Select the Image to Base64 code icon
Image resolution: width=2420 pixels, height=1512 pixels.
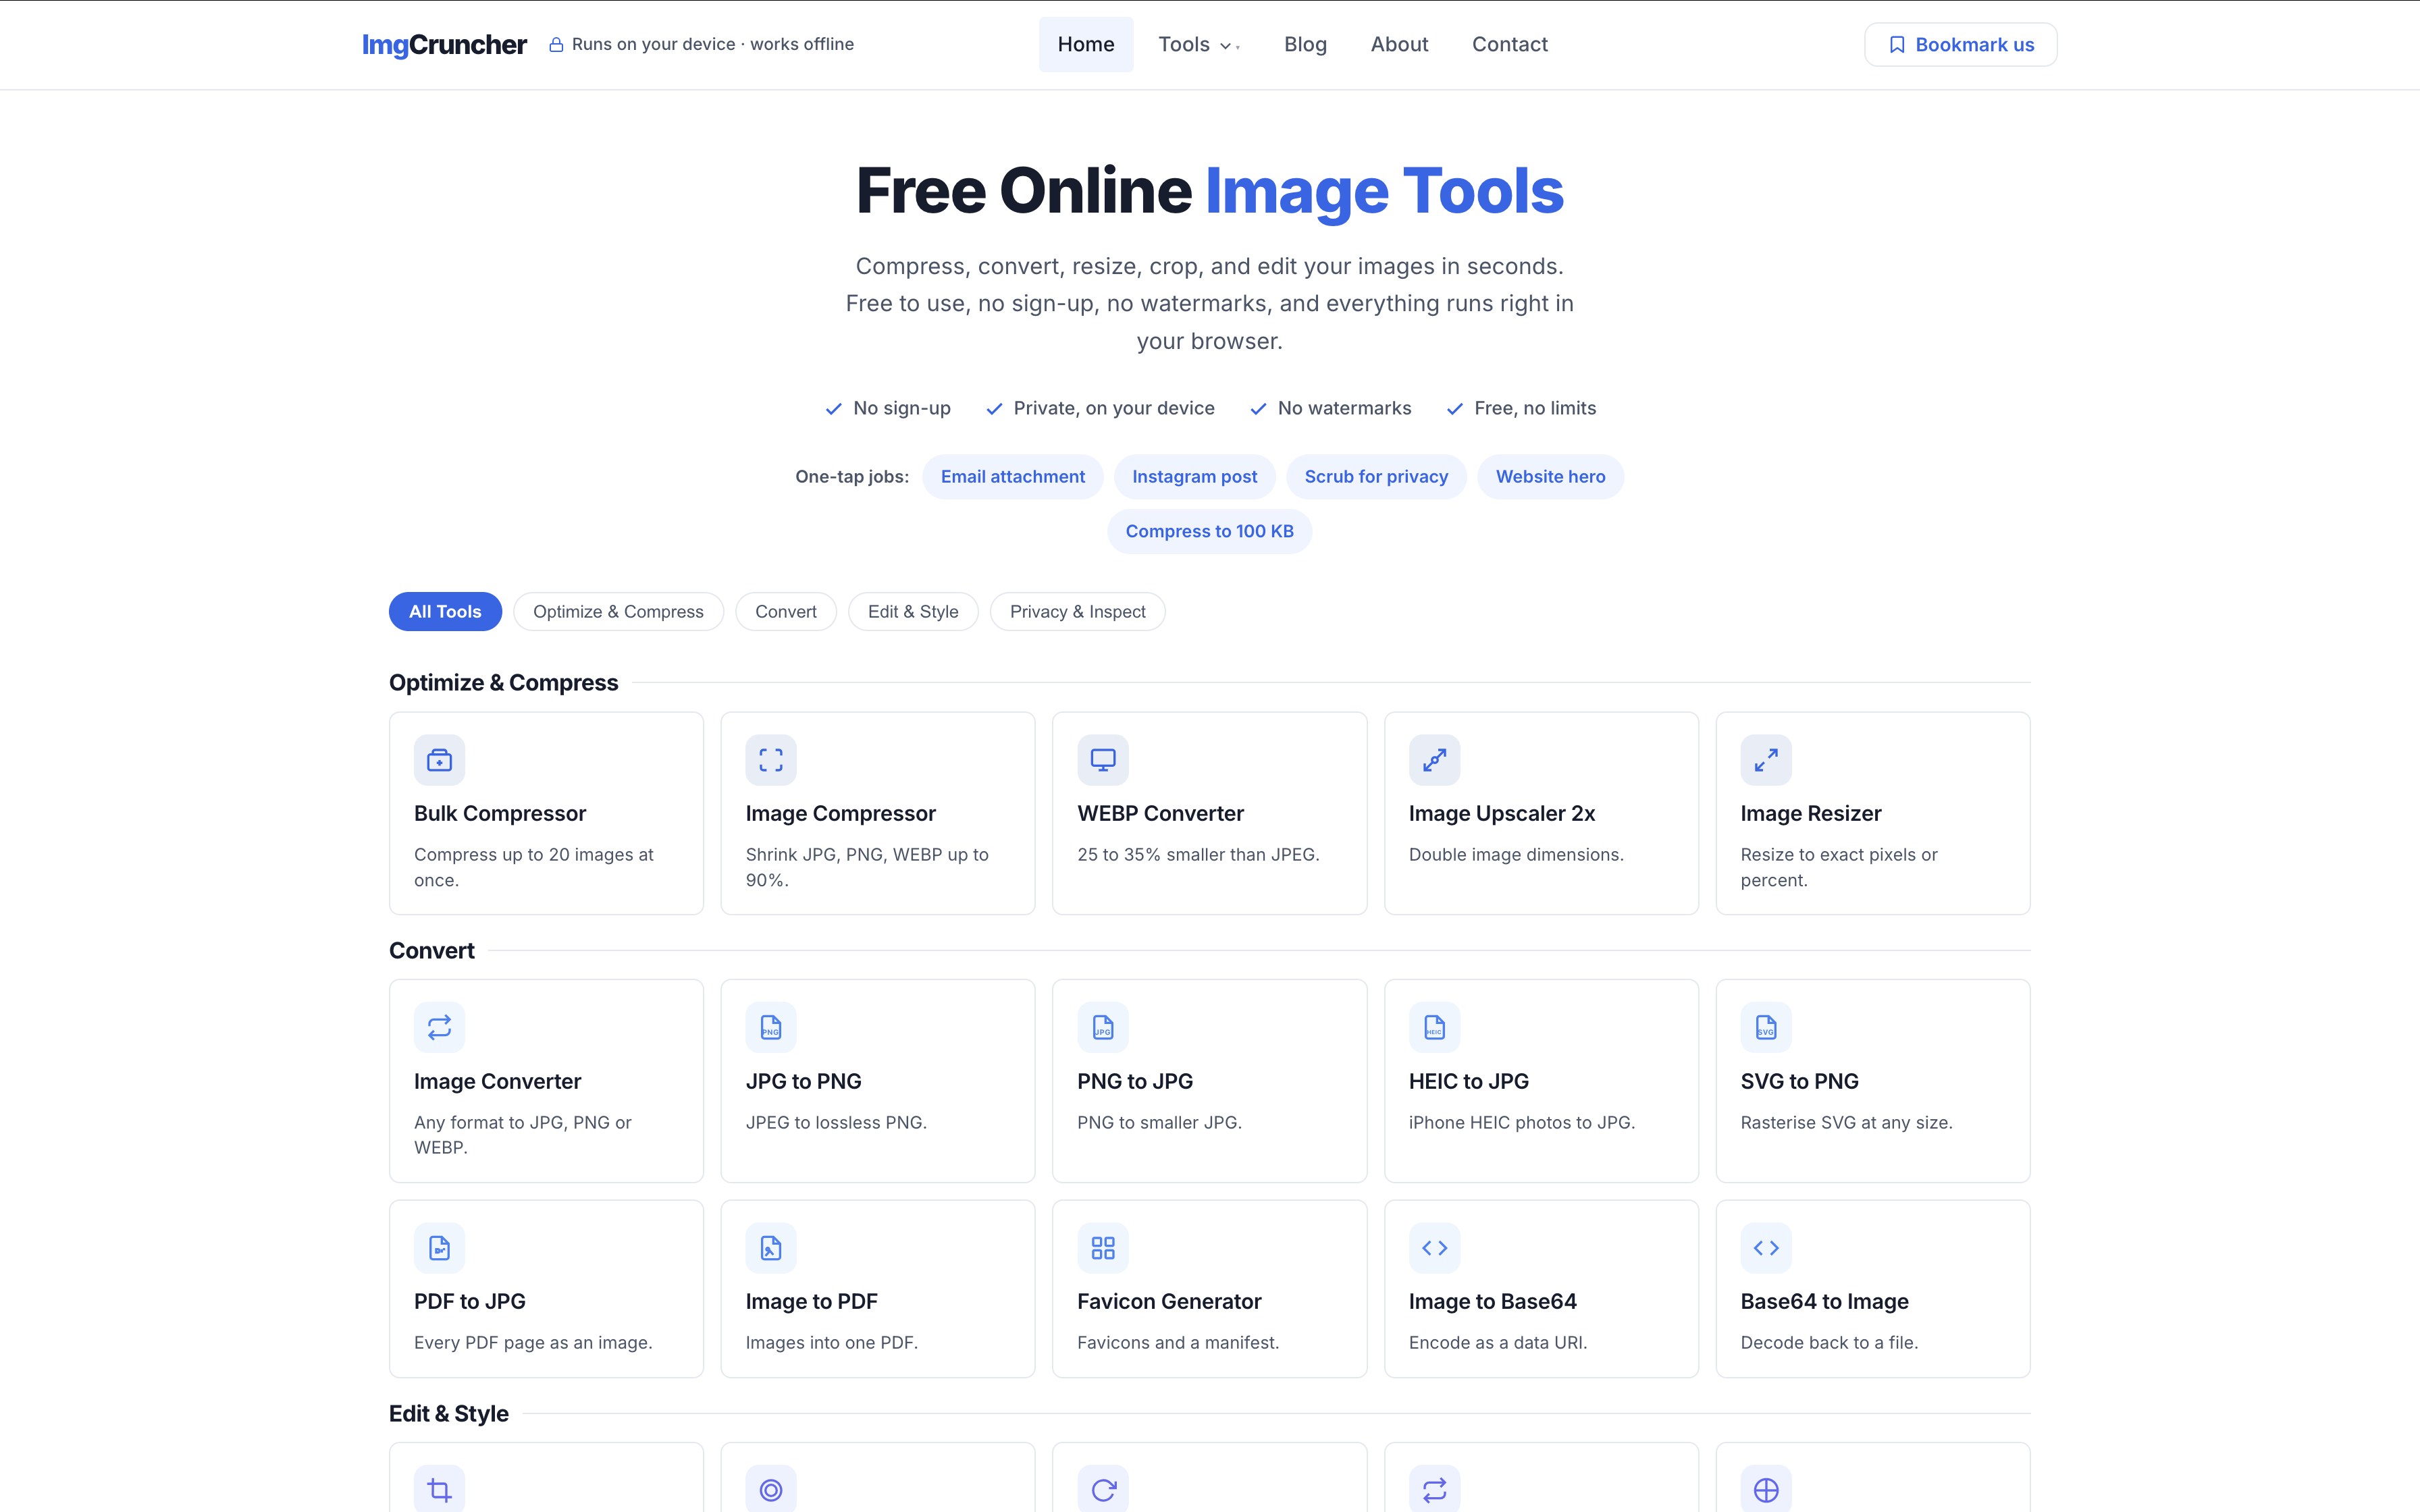point(1434,1248)
